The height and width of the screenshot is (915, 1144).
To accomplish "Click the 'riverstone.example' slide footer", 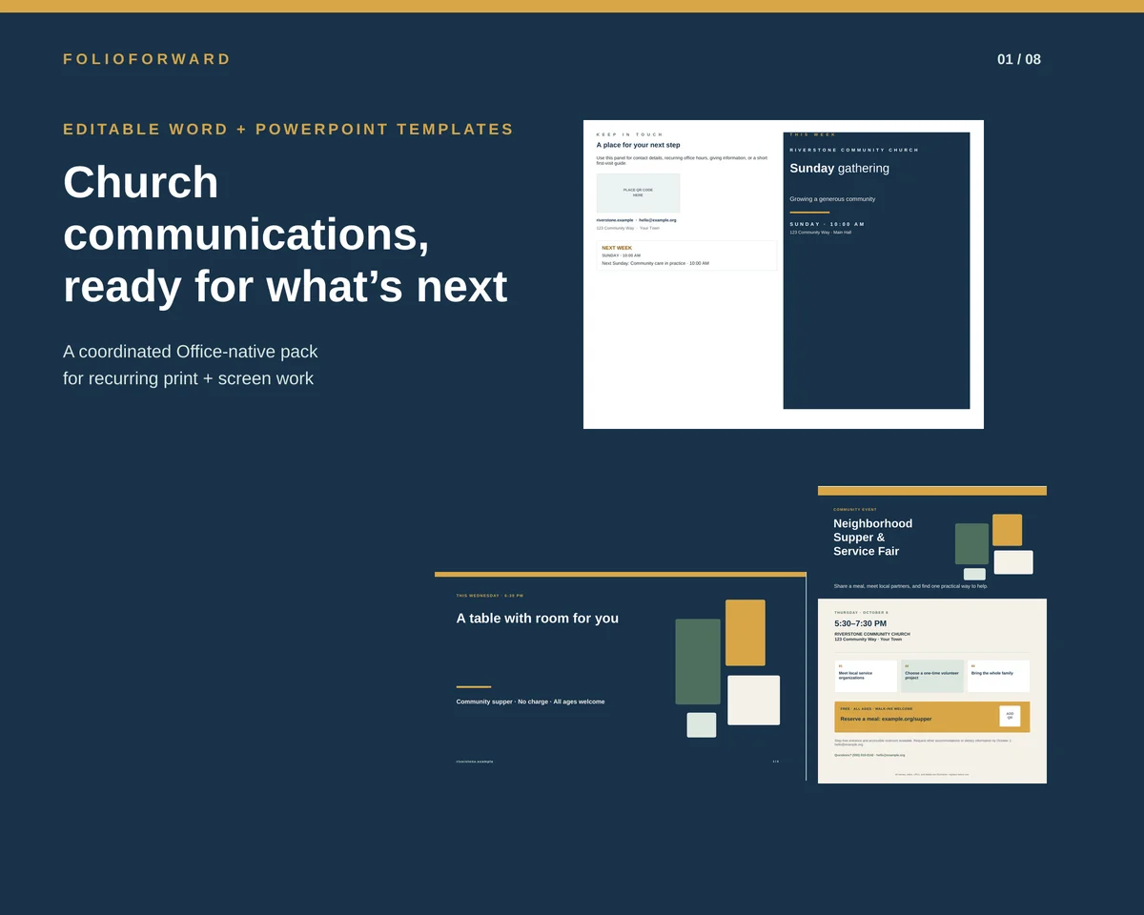I will [475, 762].
